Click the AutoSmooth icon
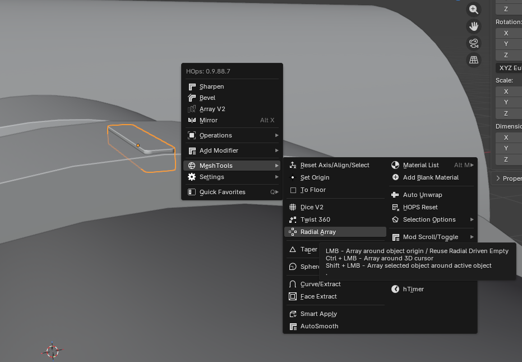This screenshot has width=522, height=362. 293,326
